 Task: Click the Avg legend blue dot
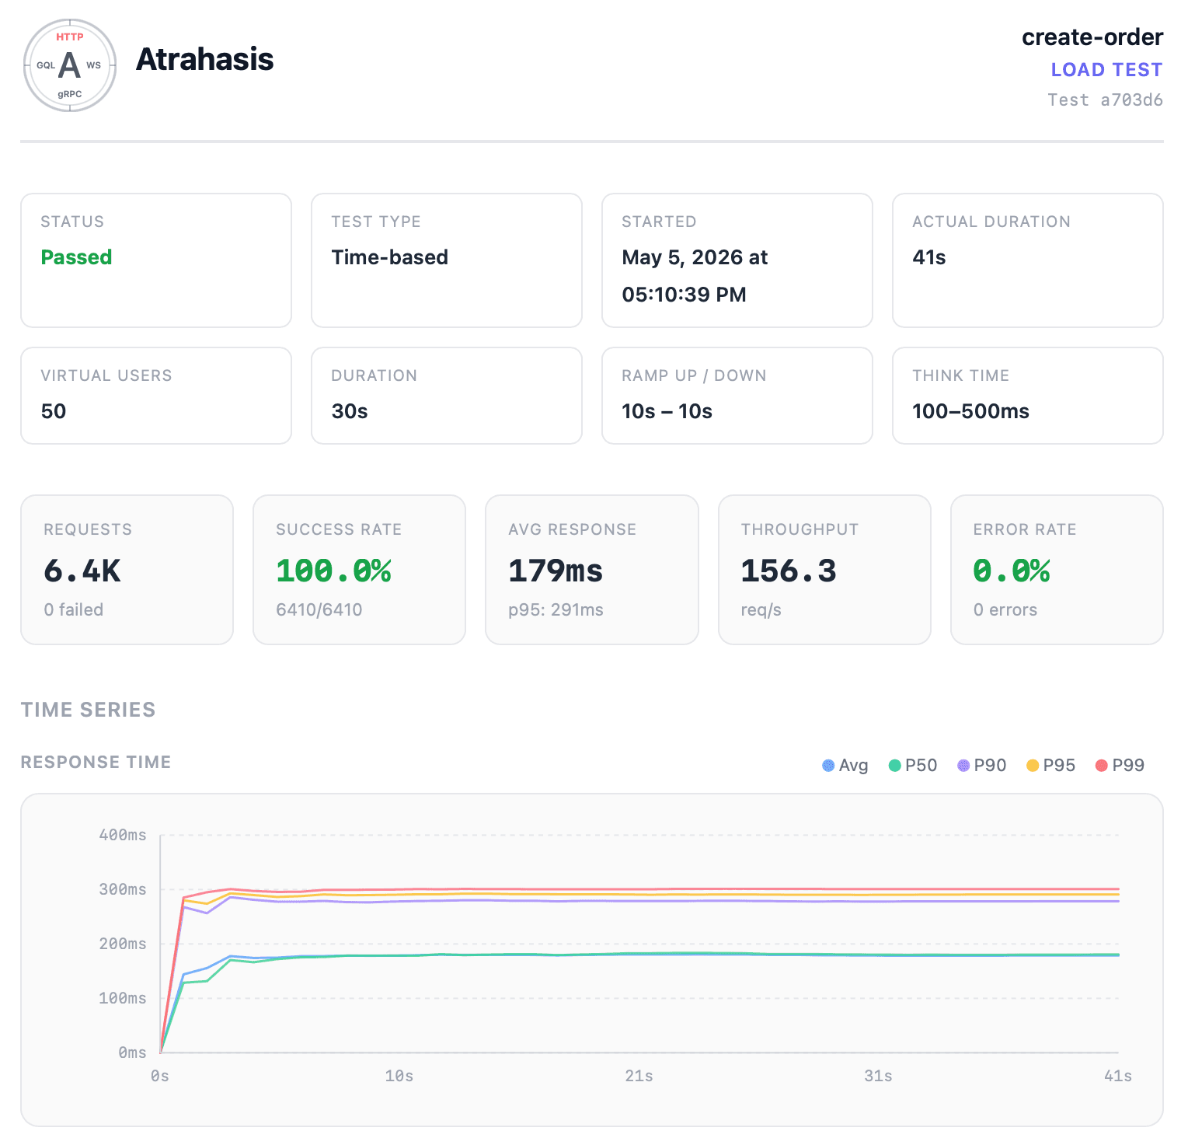[828, 766]
